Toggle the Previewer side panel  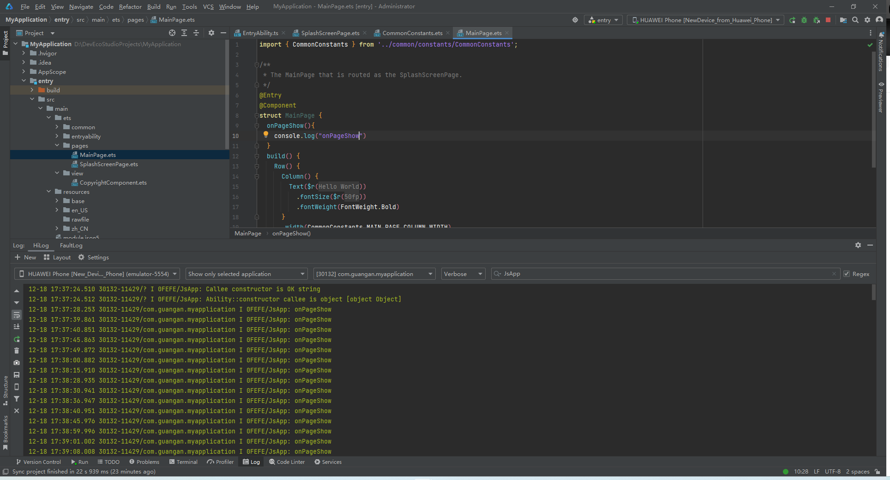[881, 97]
